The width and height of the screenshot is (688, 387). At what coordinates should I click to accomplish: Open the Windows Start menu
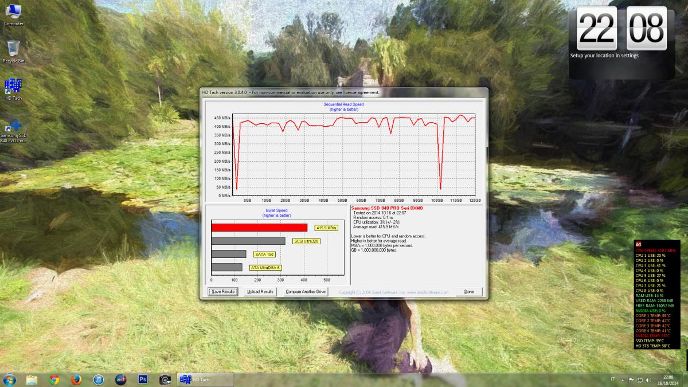[10, 380]
